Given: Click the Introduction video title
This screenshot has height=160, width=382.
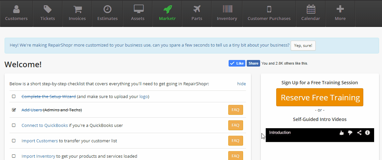Looking at the screenshot, I should point(280,132).
